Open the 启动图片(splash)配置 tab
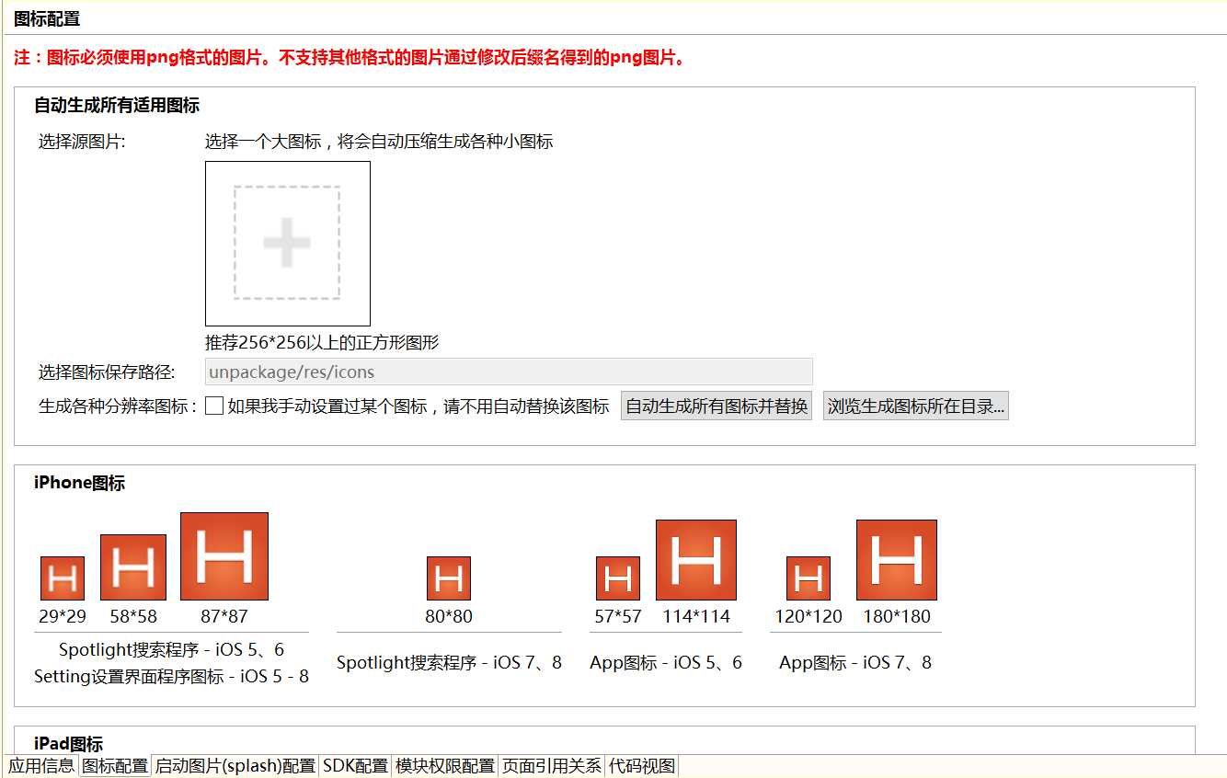 pyautogui.click(x=232, y=764)
